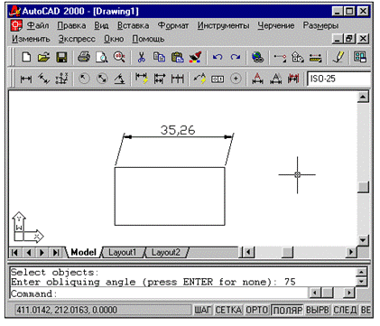Select Match Properties paintbrush icon

tap(195, 57)
